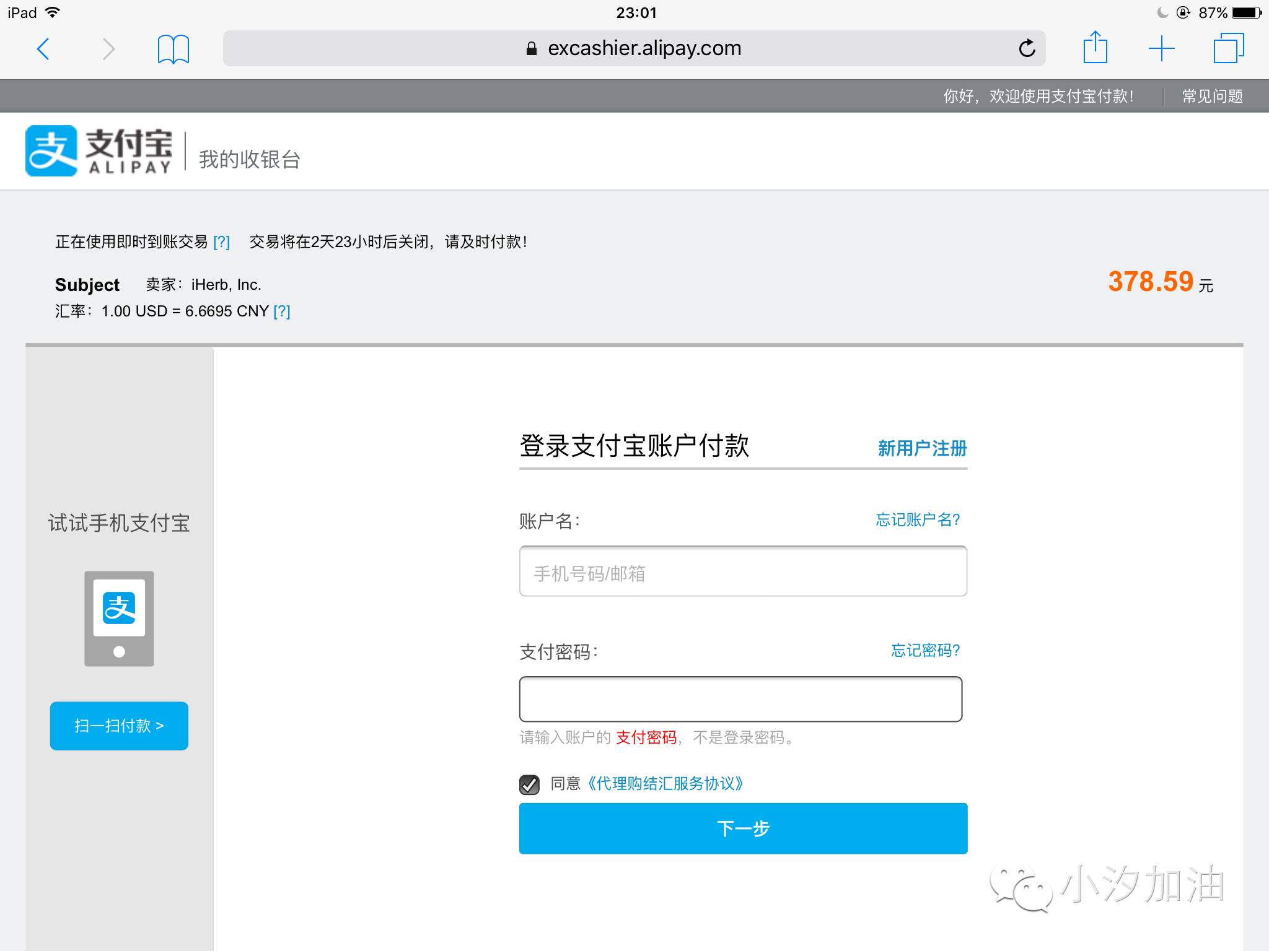Image resolution: width=1269 pixels, height=951 pixels.
Task: Click 我的收银台 header label
Action: (249, 159)
